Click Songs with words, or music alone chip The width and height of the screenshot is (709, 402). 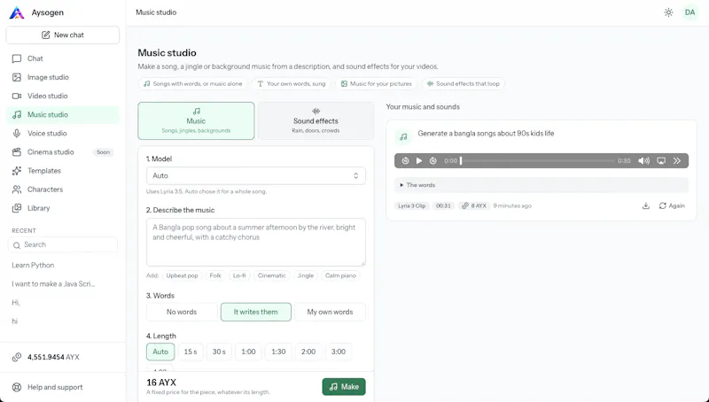[192, 83]
